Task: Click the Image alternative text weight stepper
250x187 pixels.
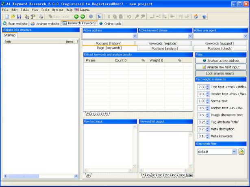Action: coord(207,115)
